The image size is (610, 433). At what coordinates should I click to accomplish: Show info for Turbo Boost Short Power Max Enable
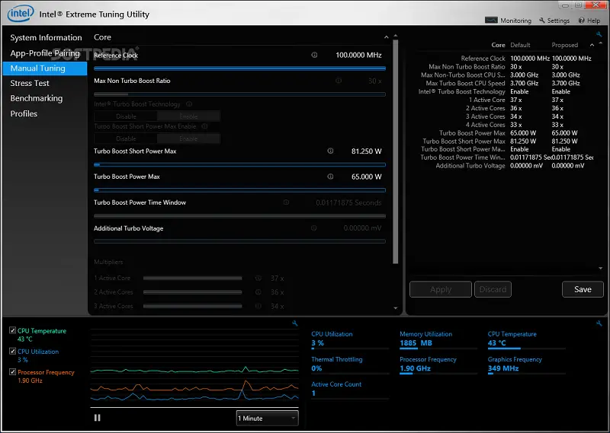204,126
